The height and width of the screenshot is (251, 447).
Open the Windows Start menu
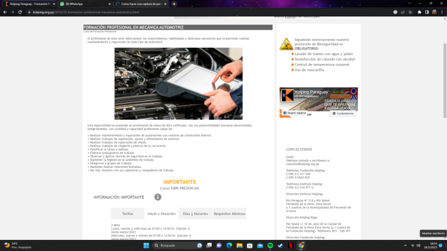coord(147,245)
